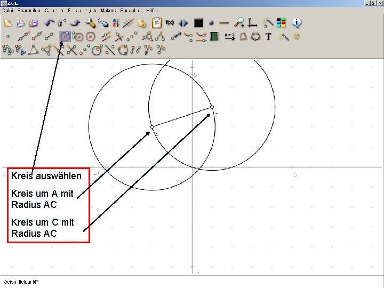Click the trash can delete object tool
This screenshot has height=288, width=384.
62,23
